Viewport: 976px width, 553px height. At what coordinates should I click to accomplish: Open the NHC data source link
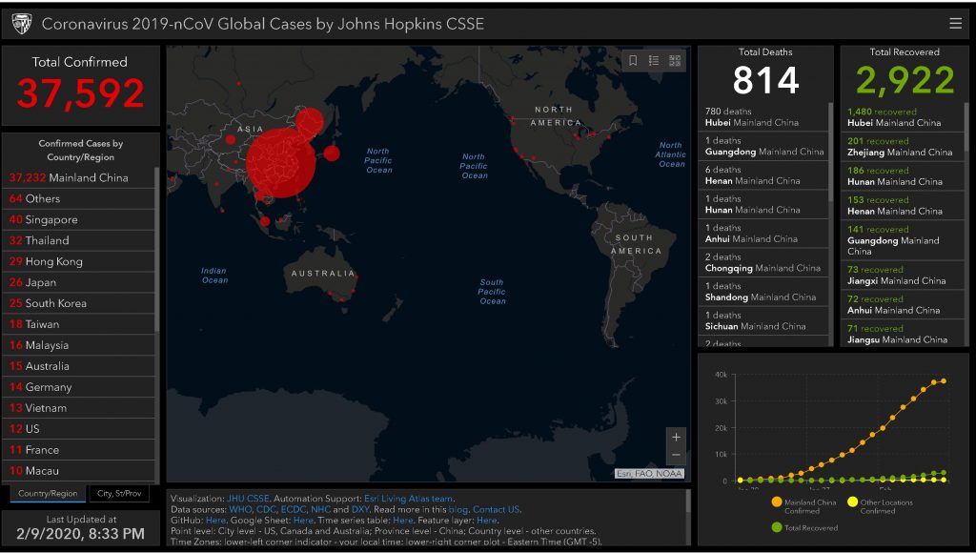[x=320, y=509]
